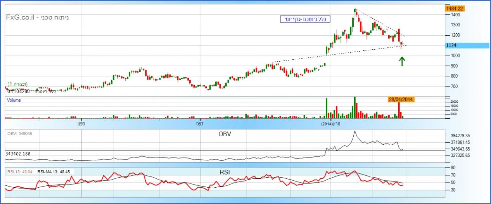Viewport: 491px width, 204px height.
Task: Click the instrument code 01104280 label
Action: click(19, 91)
